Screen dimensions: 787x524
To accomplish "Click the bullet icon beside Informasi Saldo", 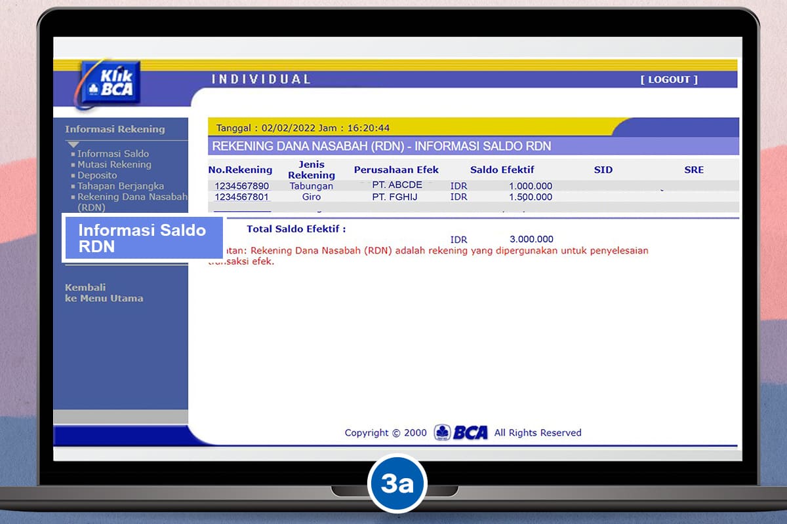I will [74, 153].
